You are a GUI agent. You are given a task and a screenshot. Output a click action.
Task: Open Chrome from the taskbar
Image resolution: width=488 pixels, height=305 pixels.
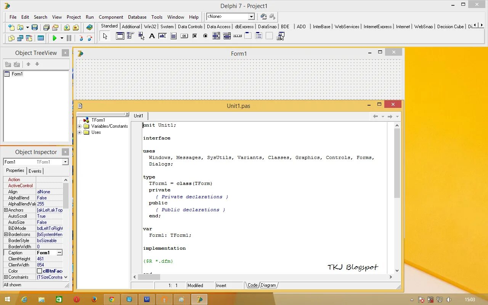tap(112, 299)
